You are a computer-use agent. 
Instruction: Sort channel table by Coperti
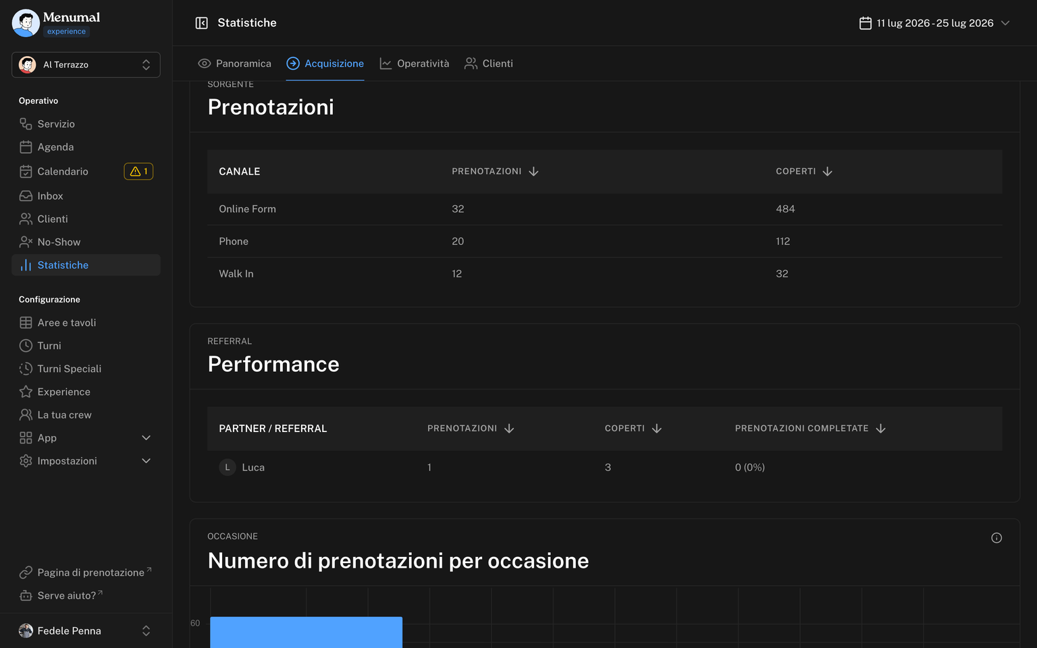(804, 171)
